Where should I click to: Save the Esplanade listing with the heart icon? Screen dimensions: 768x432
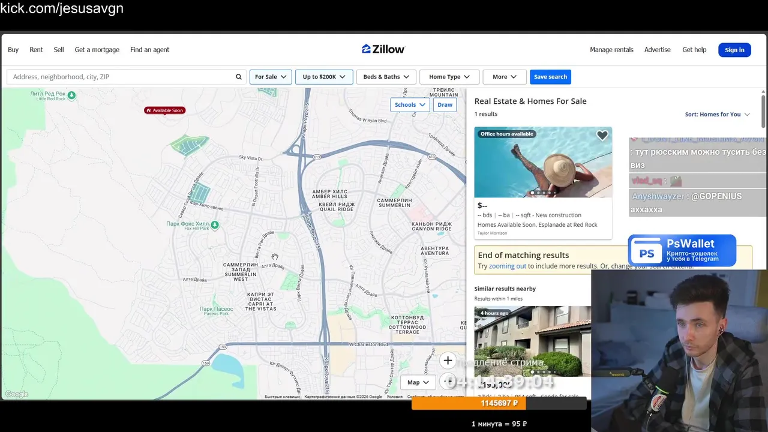coord(602,136)
